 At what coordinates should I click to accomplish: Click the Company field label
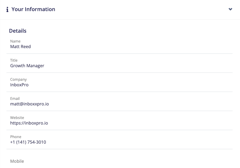pos(19,80)
